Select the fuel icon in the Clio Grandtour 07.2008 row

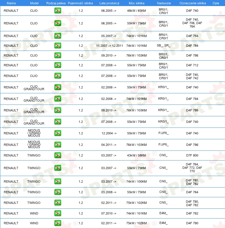[x=58, y=121]
